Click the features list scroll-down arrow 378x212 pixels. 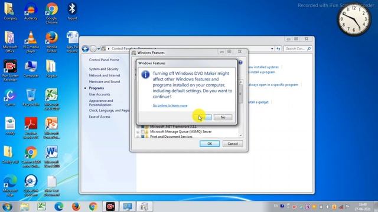(x=240, y=135)
